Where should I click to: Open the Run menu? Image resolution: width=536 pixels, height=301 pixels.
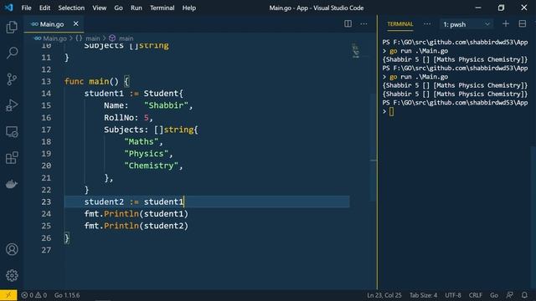click(136, 8)
